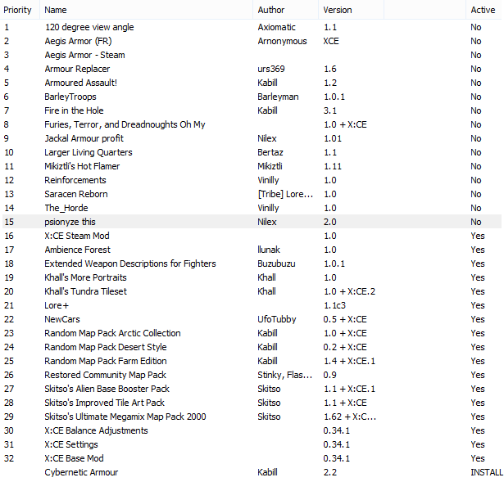Click version '1.11' of Mikiztli's Hot Flamer
Image resolution: width=504 pixels, height=491 pixels.
coord(333,166)
